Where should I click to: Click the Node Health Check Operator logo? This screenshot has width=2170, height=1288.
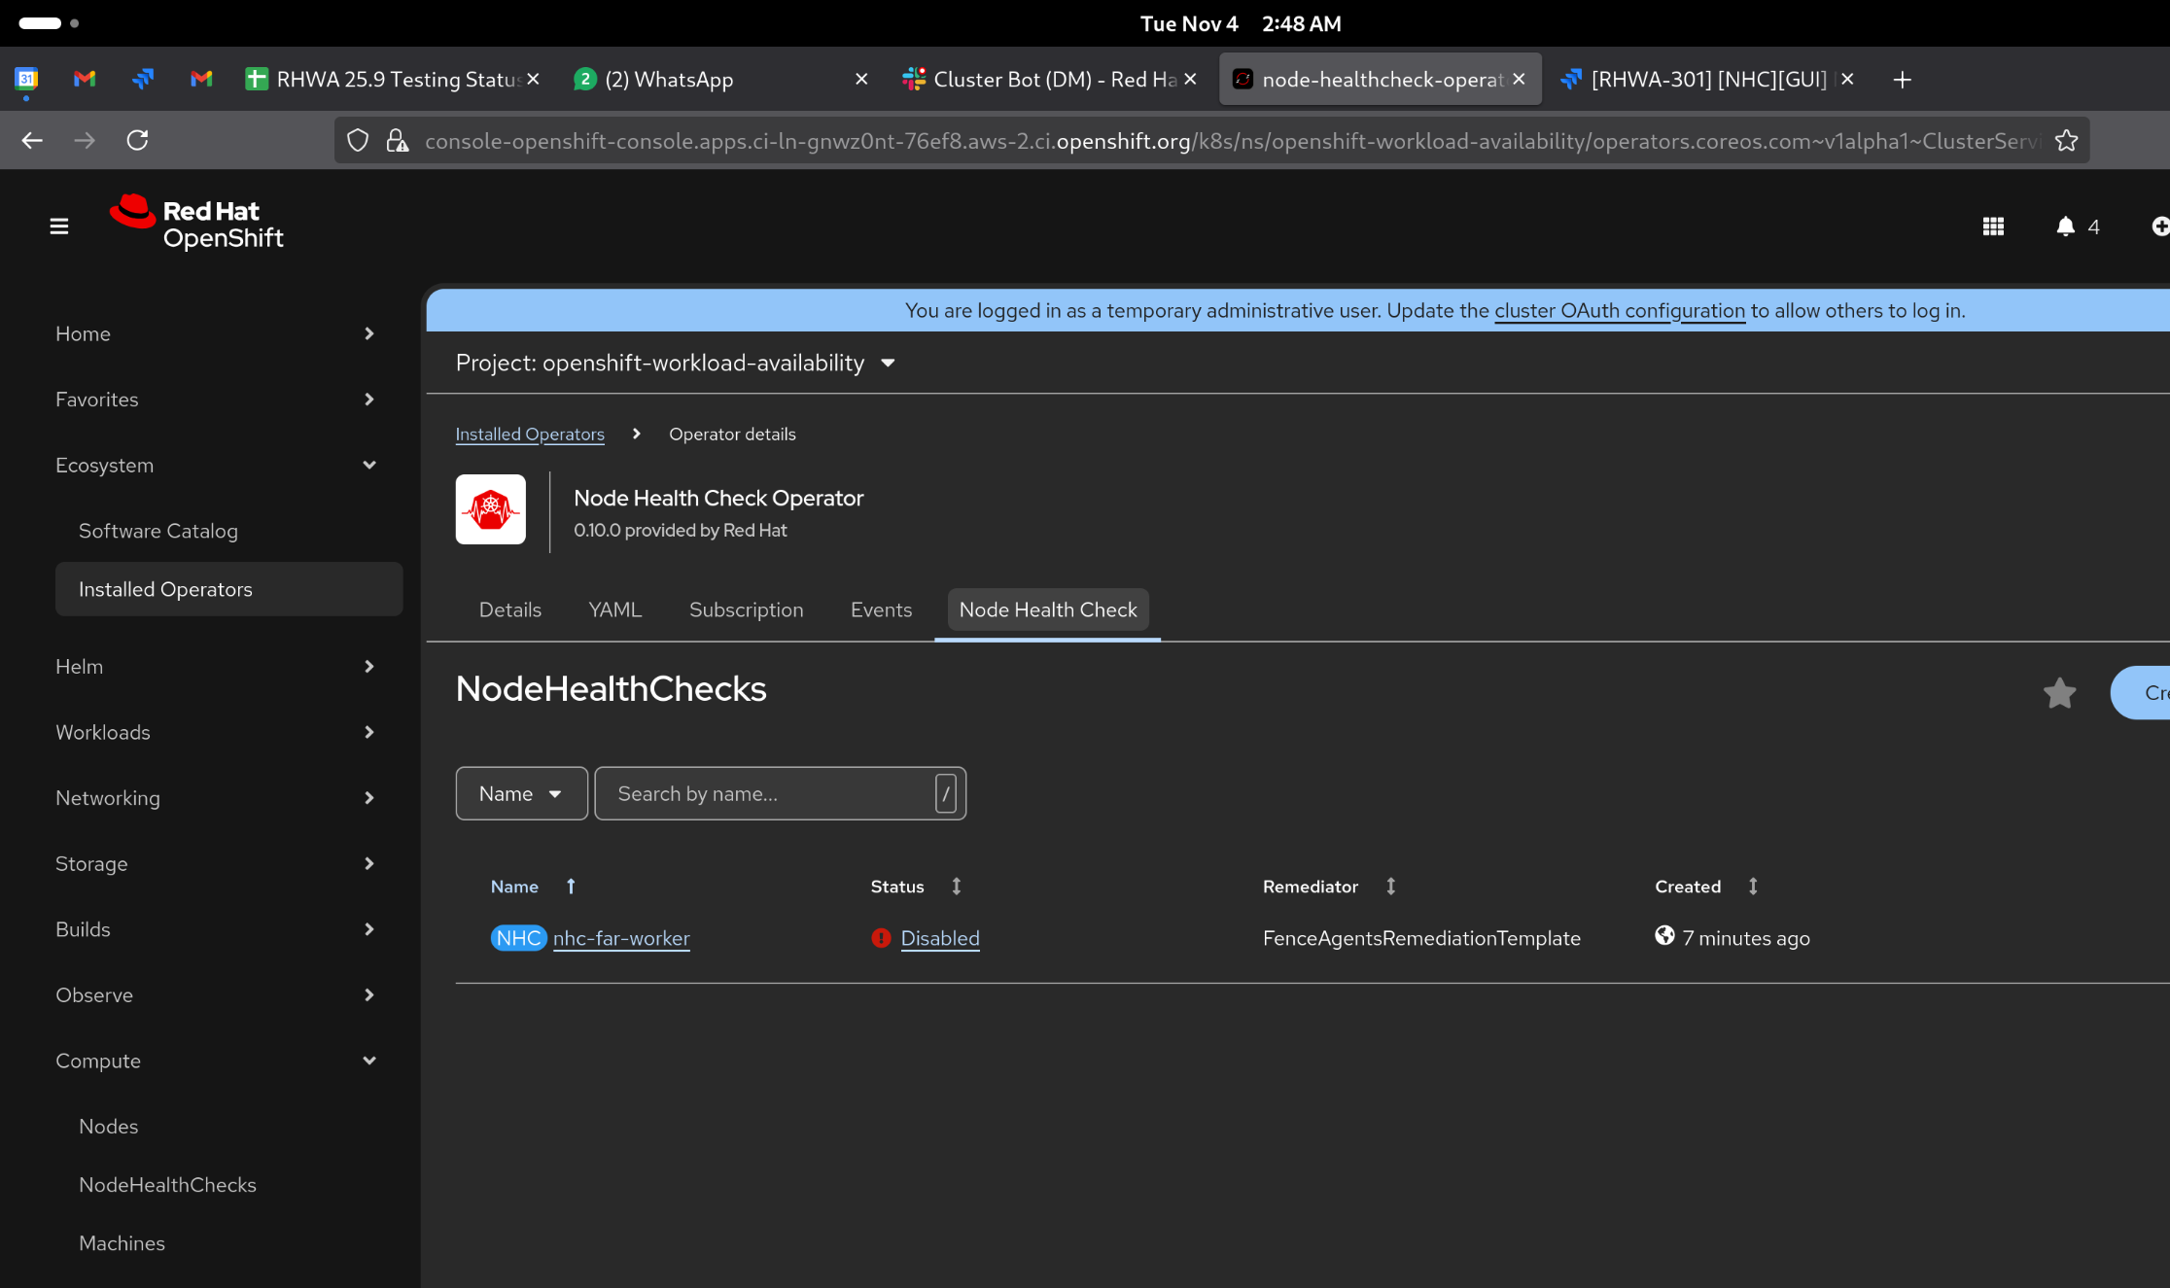click(x=491, y=509)
